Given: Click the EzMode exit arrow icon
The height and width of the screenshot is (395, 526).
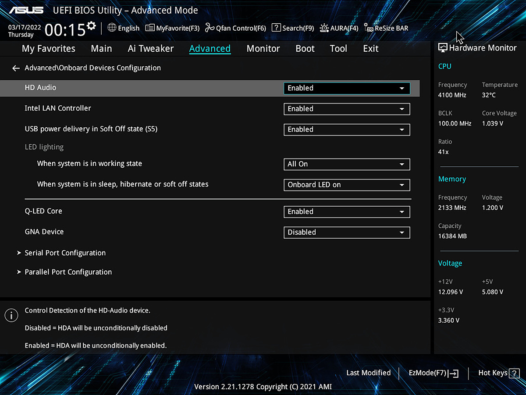Looking at the screenshot, I should point(453,373).
